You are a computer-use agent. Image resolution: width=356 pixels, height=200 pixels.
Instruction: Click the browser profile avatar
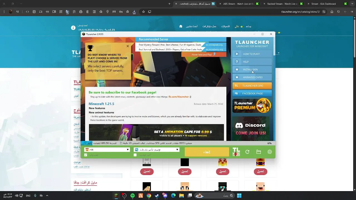point(11,12)
